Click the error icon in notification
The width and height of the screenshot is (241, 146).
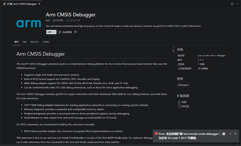156,133
